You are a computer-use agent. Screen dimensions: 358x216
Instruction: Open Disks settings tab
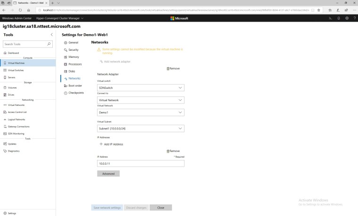[69, 71]
